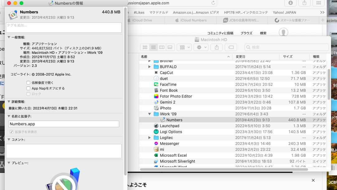Click the community post link
The image size is (337, 190).
click(x=220, y=33)
